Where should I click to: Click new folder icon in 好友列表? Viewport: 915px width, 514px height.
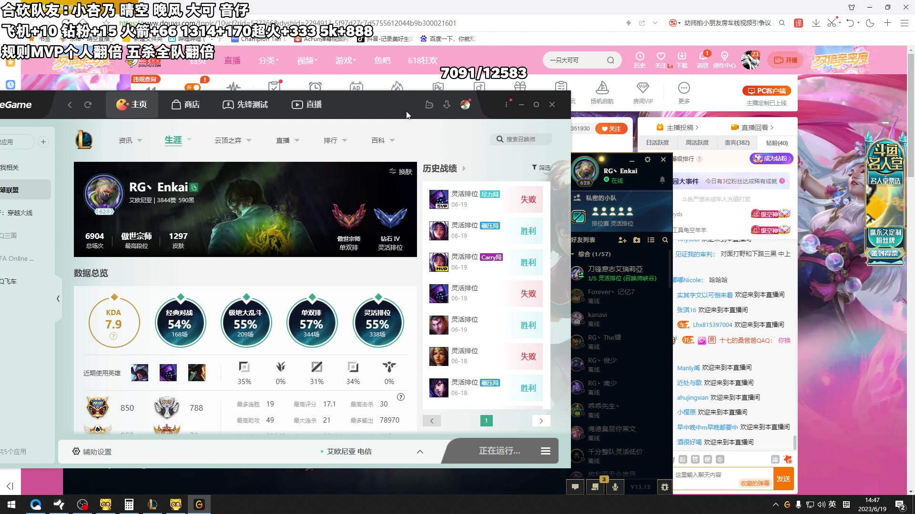click(x=637, y=240)
